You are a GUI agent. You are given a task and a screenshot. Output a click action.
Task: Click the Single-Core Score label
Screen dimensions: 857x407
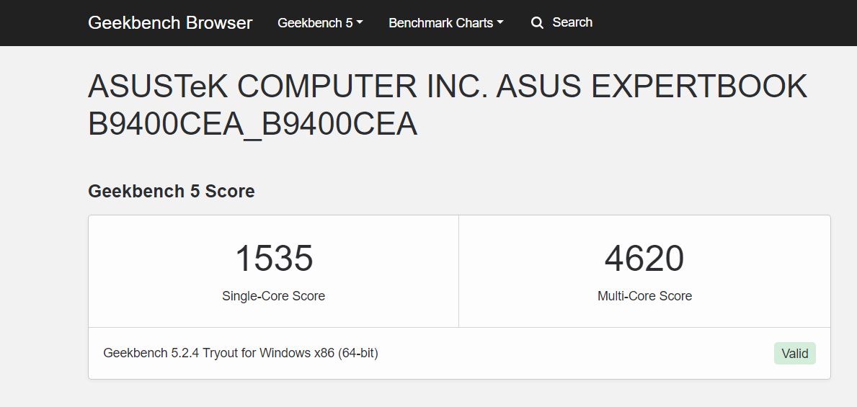[273, 296]
